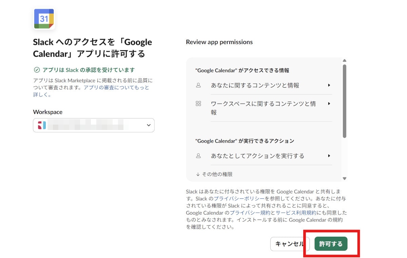Expand あなたとしてアクションを実行する arrow
The width and height of the screenshot is (407, 258).
329,156
